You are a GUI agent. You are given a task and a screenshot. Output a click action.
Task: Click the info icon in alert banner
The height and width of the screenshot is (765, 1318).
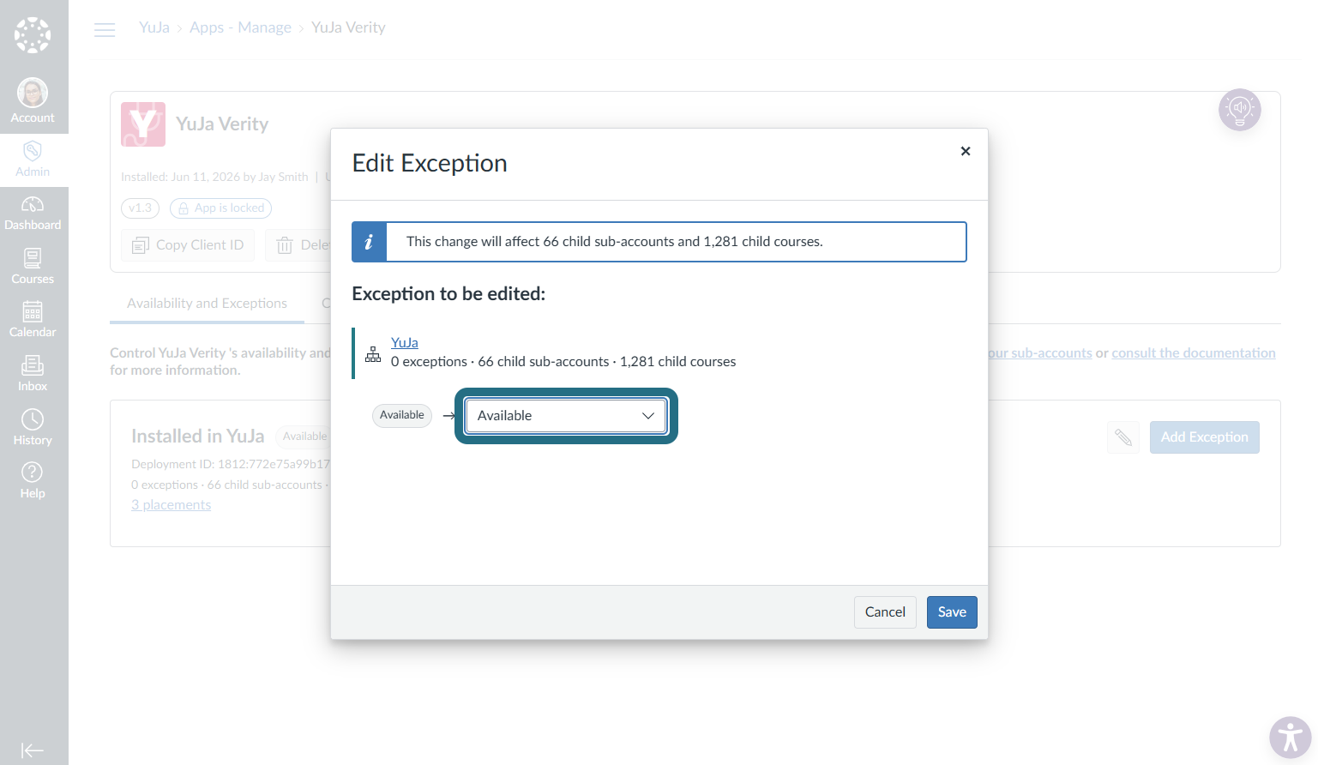point(370,242)
